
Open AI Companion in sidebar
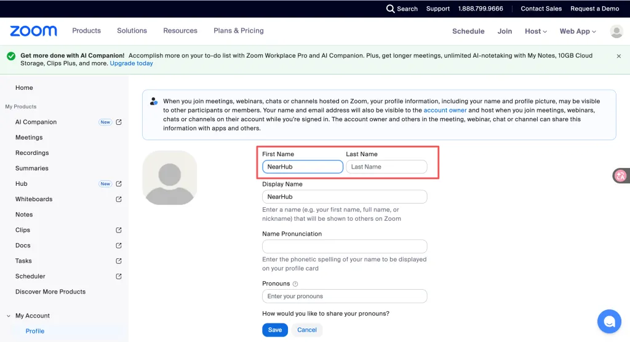(36, 122)
